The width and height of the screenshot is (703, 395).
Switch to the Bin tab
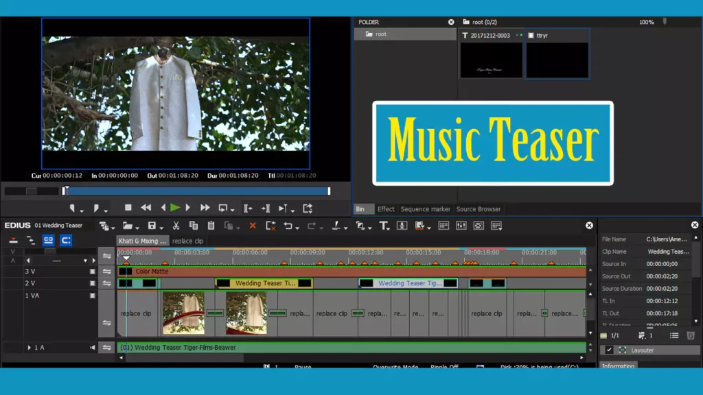[x=360, y=209]
